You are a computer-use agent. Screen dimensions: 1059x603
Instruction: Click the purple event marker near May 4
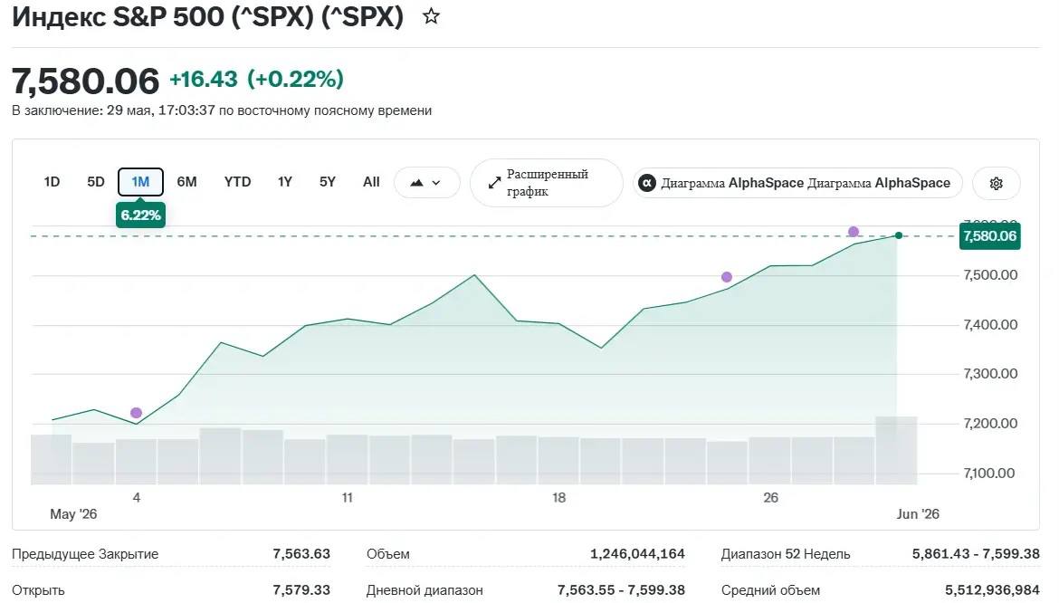pos(137,413)
